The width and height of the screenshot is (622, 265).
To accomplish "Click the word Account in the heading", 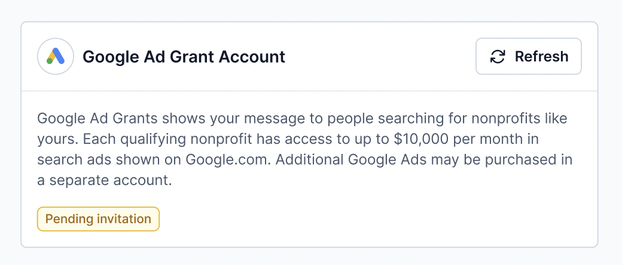I will pos(252,57).
